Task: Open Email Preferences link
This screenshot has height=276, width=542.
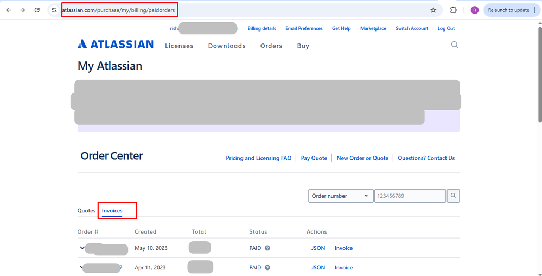Action: tap(304, 28)
